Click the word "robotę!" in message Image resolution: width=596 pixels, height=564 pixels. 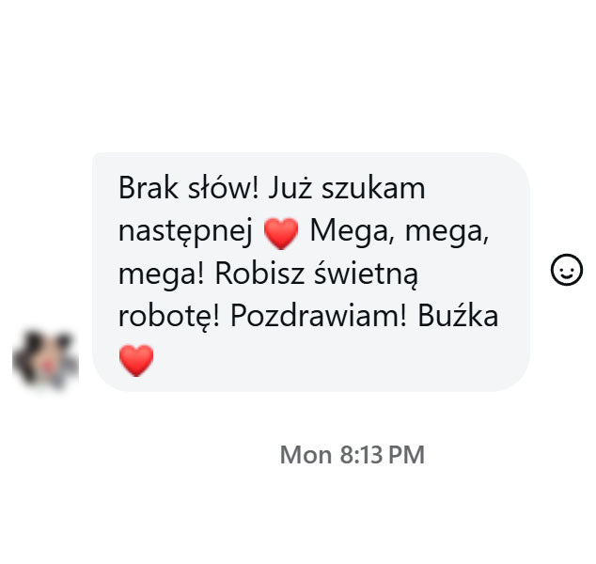pyautogui.click(x=169, y=317)
